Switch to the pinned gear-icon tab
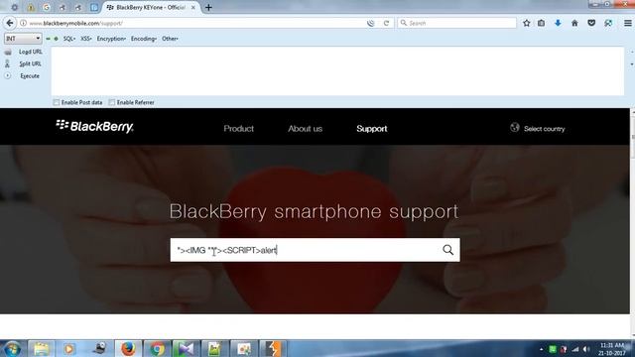Screen dimensions: 635x357 [15, 7]
